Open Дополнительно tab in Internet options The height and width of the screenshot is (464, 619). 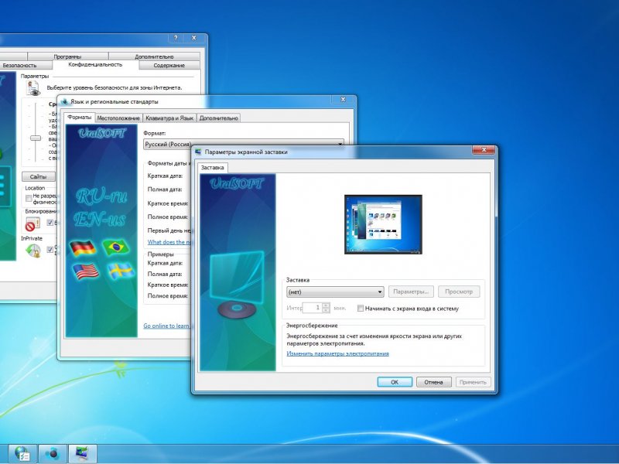pos(154,56)
